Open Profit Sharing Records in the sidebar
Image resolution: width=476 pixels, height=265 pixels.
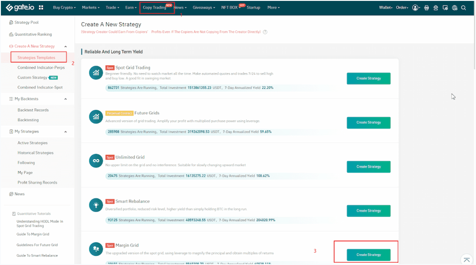[x=37, y=183]
